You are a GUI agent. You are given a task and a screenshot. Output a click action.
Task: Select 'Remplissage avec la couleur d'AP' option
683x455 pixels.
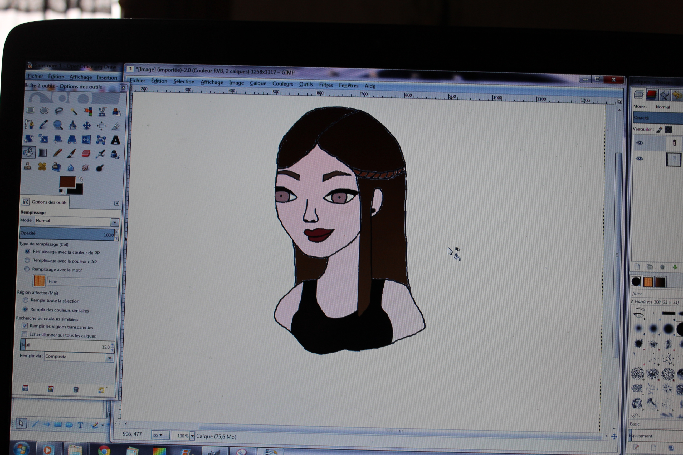coord(27,260)
